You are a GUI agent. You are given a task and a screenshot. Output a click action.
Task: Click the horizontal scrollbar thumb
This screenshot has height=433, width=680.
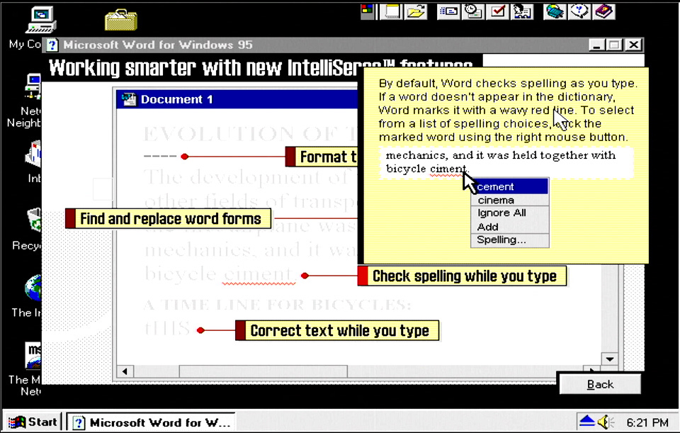tap(263, 371)
